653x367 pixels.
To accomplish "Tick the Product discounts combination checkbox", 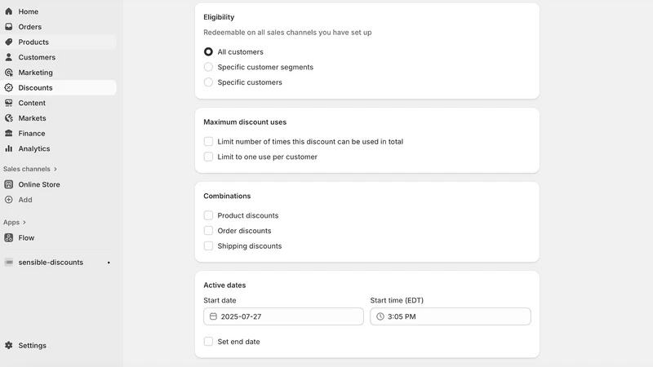I will click(x=208, y=215).
